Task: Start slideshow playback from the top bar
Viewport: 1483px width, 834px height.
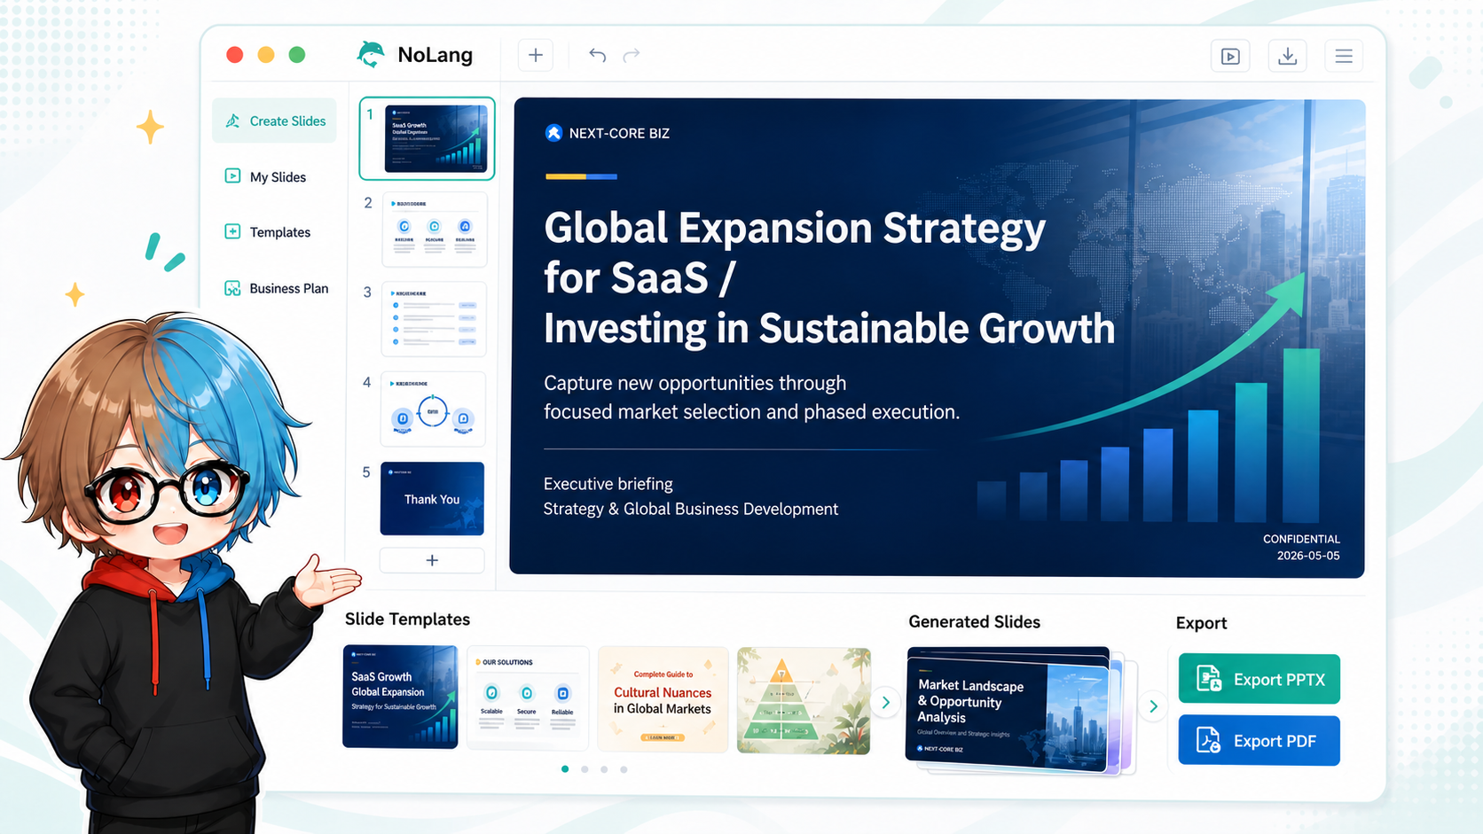Action: tap(1230, 56)
